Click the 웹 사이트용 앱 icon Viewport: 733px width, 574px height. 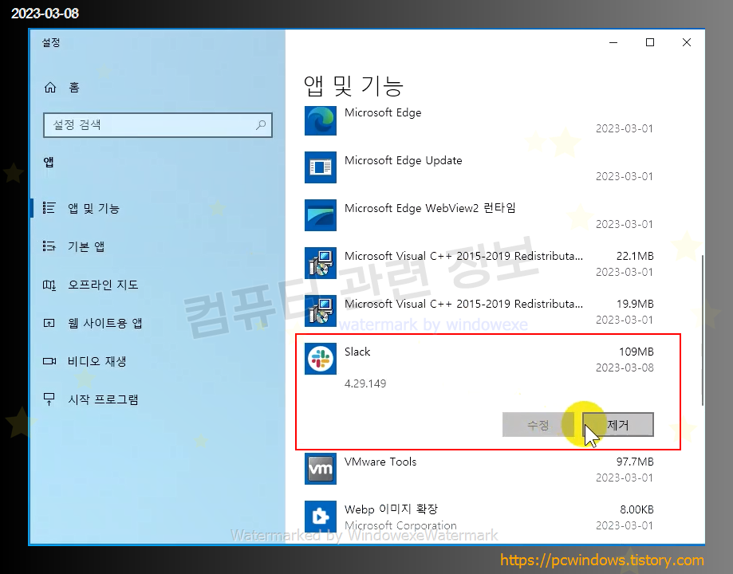coord(49,323)
